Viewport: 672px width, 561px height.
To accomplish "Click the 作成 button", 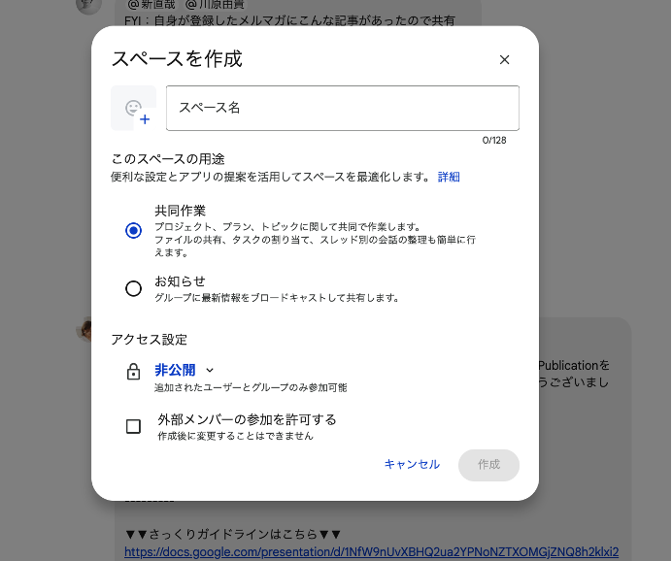I will [x=488, y=465].
